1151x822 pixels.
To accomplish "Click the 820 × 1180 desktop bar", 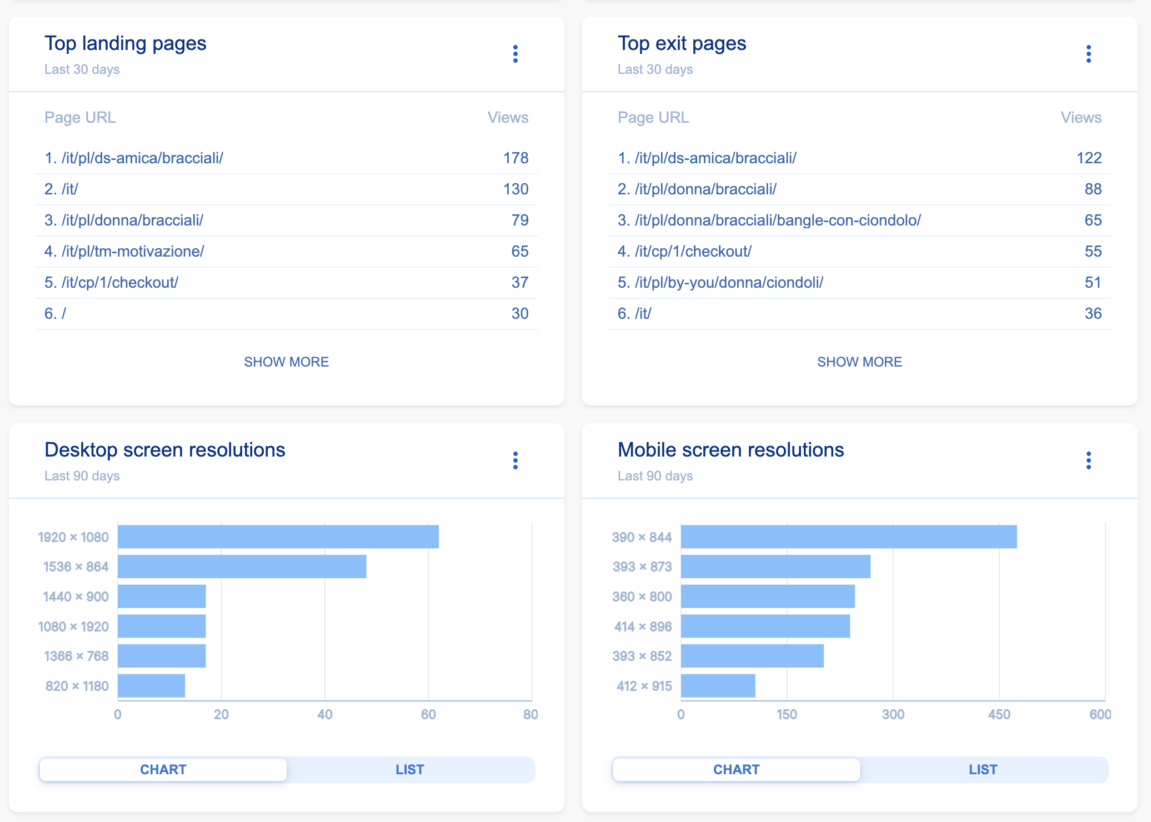I will [x=151, y=686].
